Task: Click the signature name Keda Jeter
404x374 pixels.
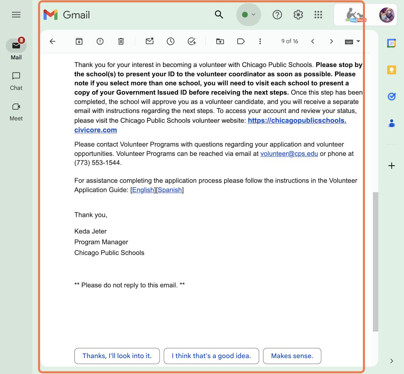Action: click(91, 231)
